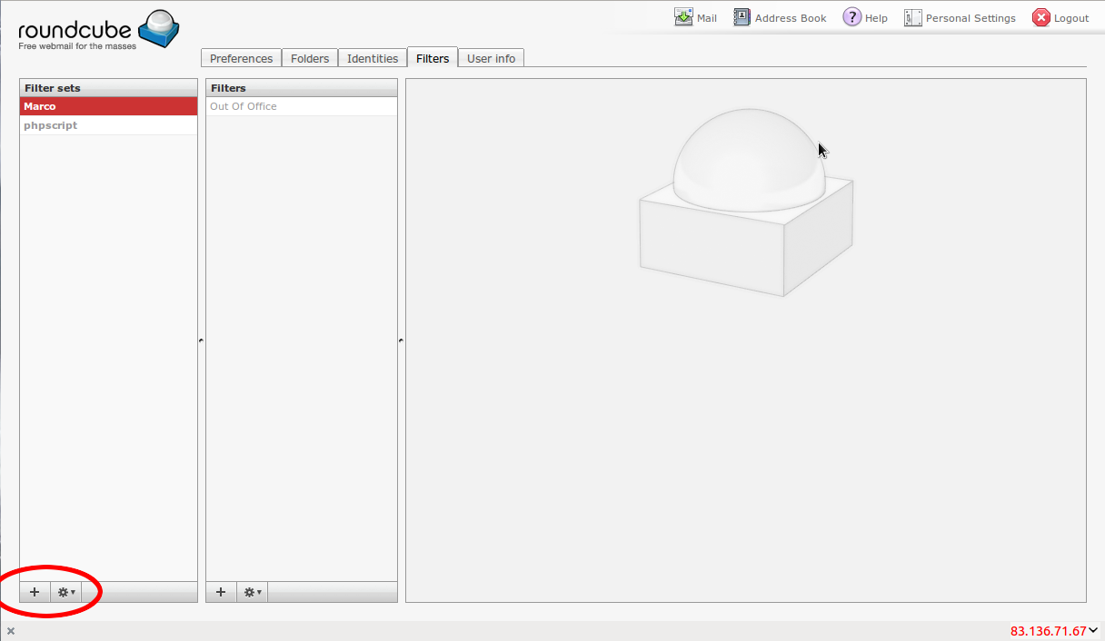Switch to the Folders tab
This screenshot has width=1105, height=641.
310,58
